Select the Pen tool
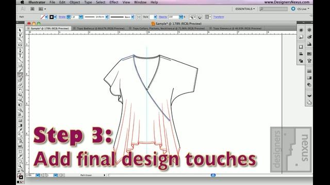Screen dimensions: 330x185 click(x=20, y=50)
